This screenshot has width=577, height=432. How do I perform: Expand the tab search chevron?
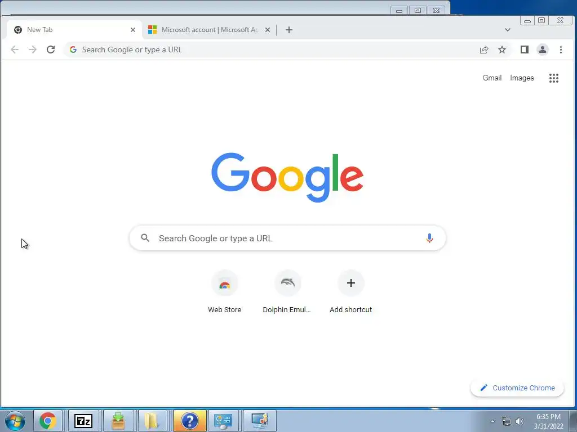(x=508, y=30)
